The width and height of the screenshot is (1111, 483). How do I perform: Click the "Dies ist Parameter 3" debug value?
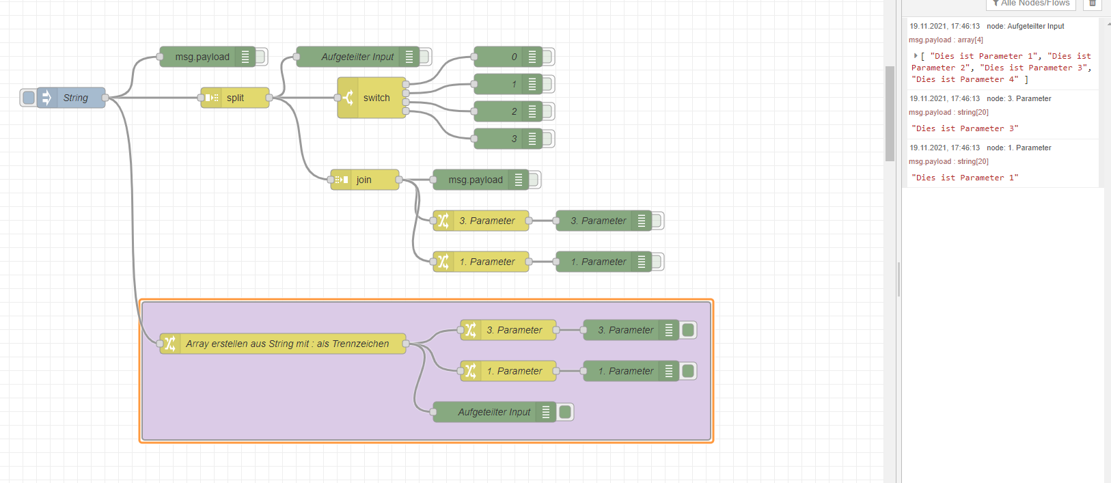pyautogui.click(x=965, y=128)
